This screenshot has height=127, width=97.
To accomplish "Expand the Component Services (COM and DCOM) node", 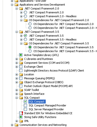I will pos(16,63).
